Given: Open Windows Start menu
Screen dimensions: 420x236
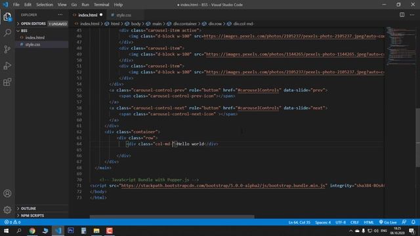Looking at the screenshot, I should pyautogui.click(x=6, y=231).
